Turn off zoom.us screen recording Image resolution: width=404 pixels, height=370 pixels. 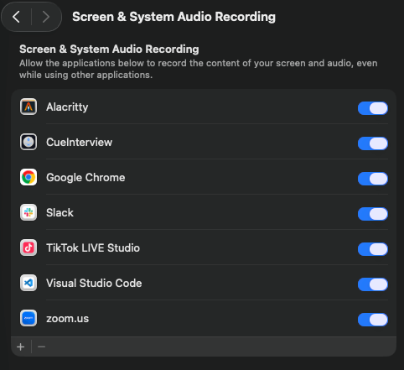tap(373, 320)
